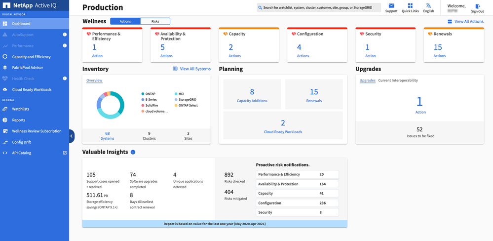Click the 52 Issues to be fixed
This screenshot has height=241, width=493.
click(420, 132)
